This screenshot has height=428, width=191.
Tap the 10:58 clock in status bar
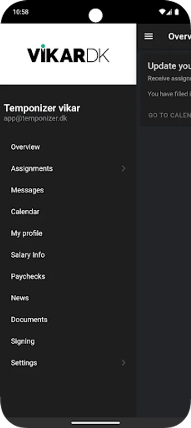(21, 12)
